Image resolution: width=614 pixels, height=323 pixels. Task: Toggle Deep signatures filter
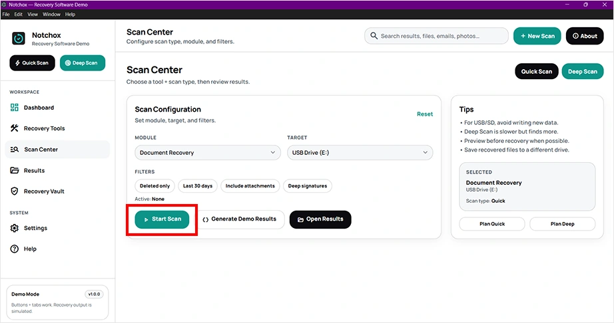(308, 186)
